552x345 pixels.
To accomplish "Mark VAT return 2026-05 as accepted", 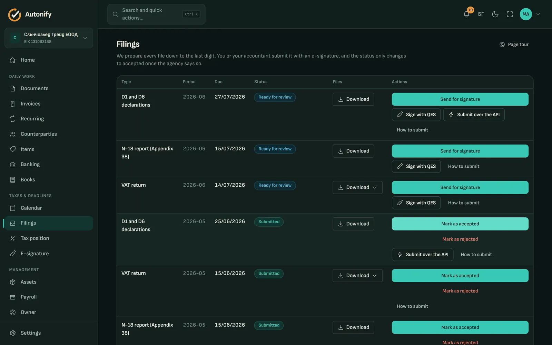I will 460,276.
